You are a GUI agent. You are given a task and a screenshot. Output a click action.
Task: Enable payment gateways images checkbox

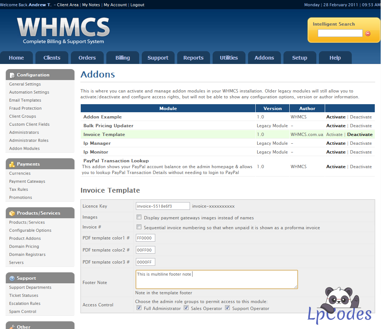pos(139,217)
